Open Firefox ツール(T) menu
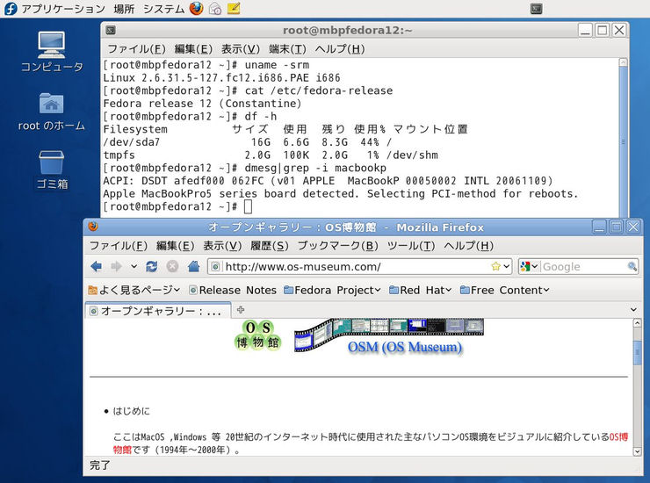Image resolution: width=650 pixels, height=483 pixels. click(x=411, y=245)
